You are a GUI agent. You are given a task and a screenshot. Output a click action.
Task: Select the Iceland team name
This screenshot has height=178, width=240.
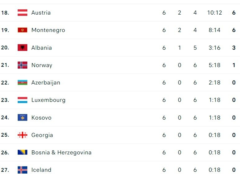[x=41, y=170]
